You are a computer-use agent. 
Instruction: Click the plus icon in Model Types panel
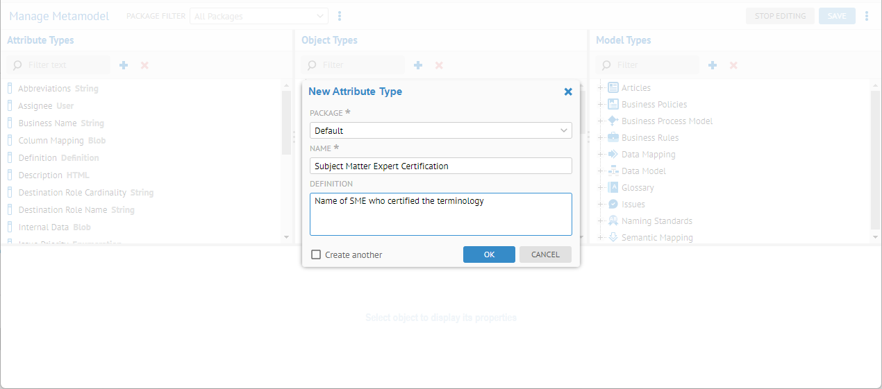pos(713,65)
